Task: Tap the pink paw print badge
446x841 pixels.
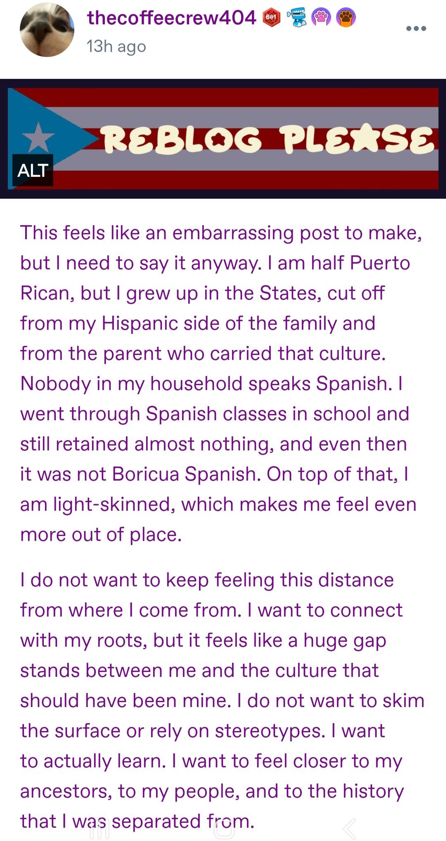Action: pyautogui.click(x=321, y=18)
